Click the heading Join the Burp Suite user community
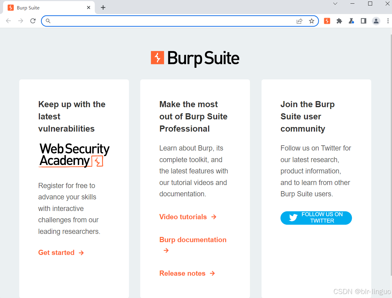The width and height of the screenshot is (392, 298). (x=308, y=116)
